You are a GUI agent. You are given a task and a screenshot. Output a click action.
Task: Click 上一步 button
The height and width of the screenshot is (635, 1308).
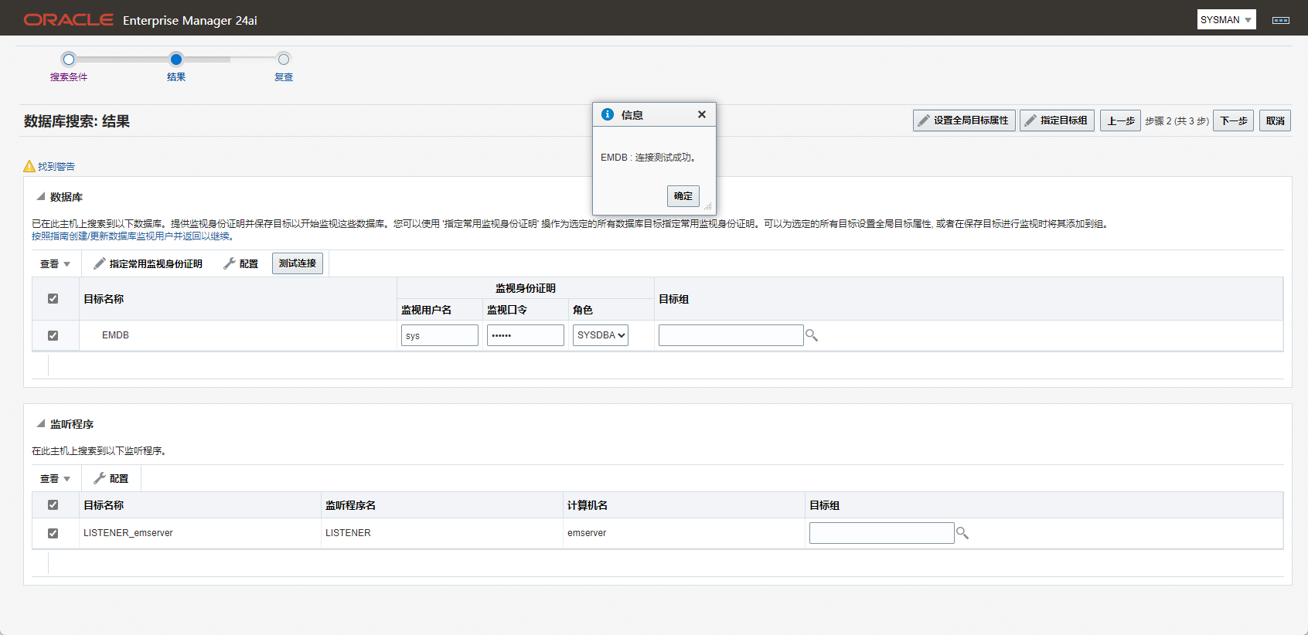(x=1121, y=121)
